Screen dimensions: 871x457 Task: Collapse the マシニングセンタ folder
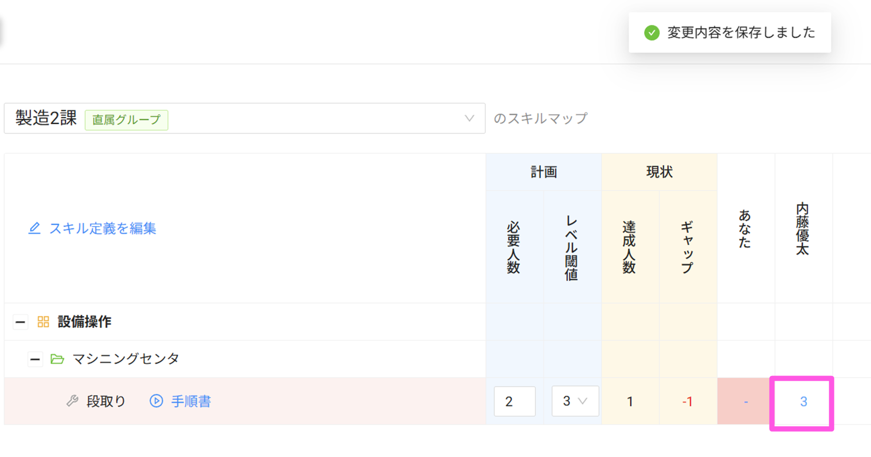35,359
